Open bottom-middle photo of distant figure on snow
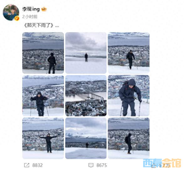The height and width of the screenshot is (170, 184). [86, 138]
